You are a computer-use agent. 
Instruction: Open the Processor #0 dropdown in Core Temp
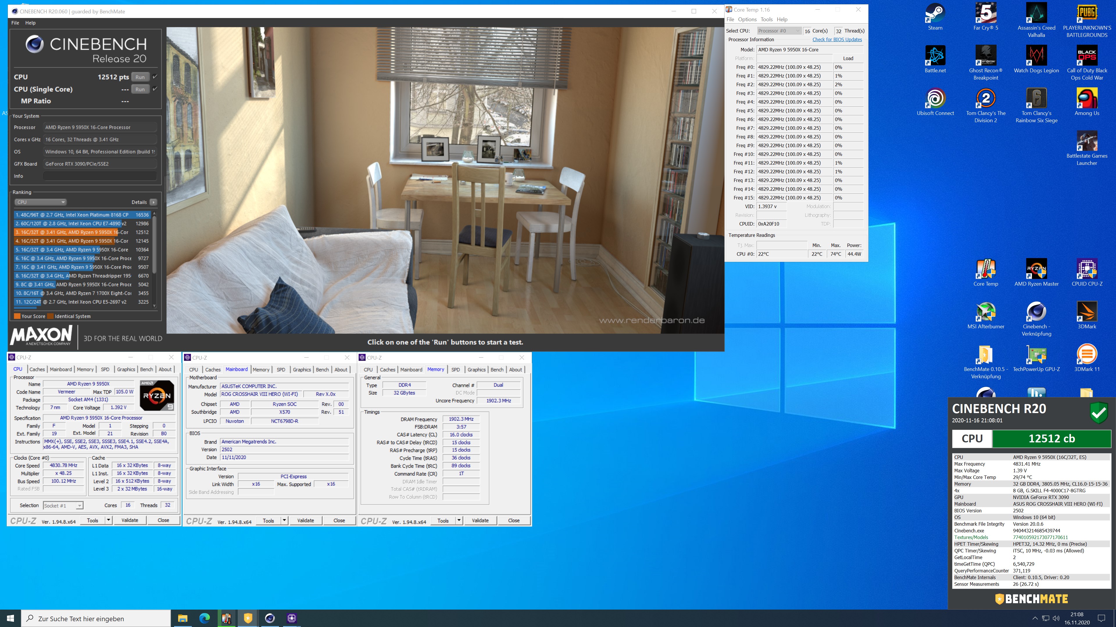[x=779, y=31]
